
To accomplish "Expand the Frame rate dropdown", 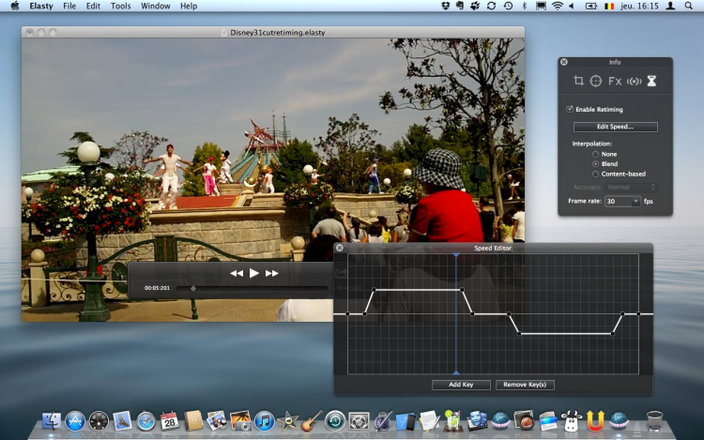I will click(622, 202).
